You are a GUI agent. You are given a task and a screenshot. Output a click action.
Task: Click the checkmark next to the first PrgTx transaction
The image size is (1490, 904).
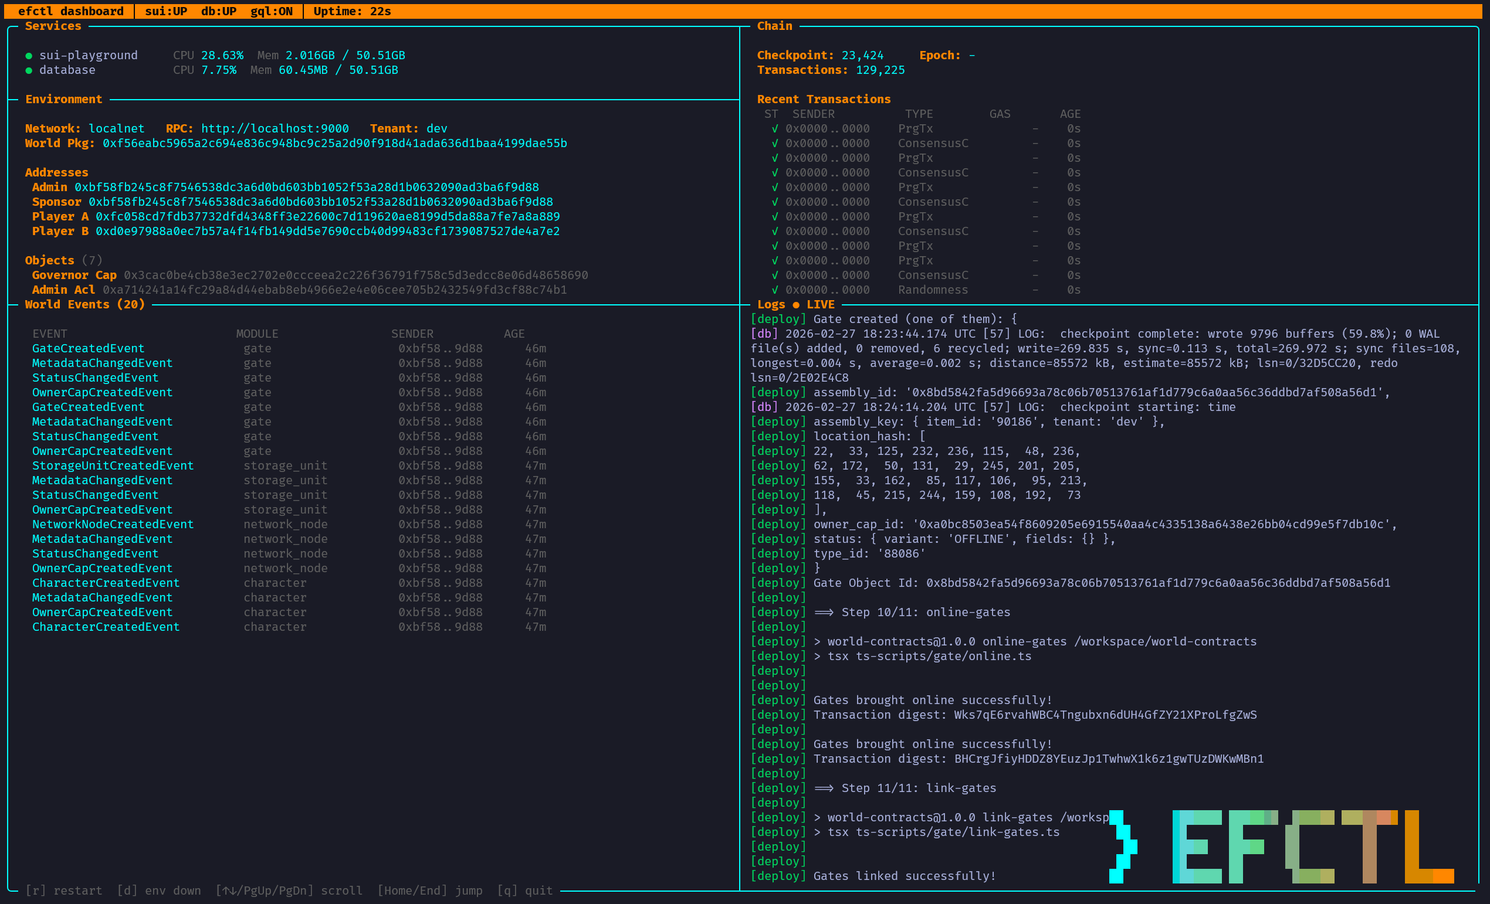775,128
